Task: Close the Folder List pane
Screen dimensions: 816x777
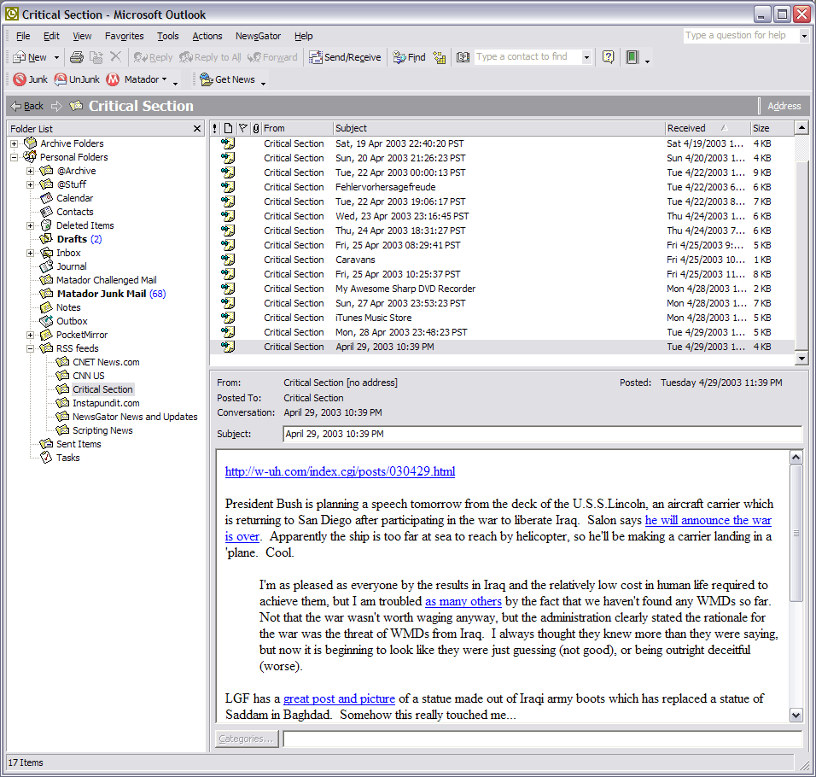Action: [196, 129]
